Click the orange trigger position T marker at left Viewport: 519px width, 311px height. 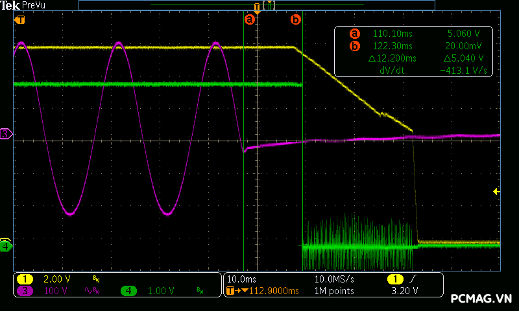pyautogui.click(x=19, y=20)
